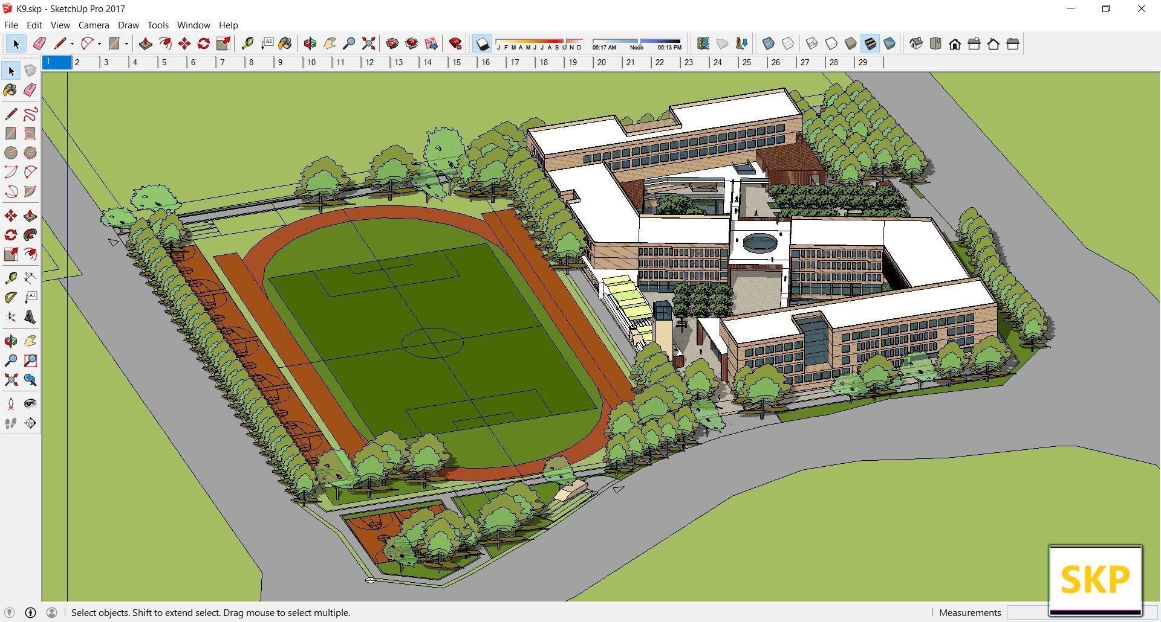Select the Eraser tool in top toolbar

click(40, 43)
